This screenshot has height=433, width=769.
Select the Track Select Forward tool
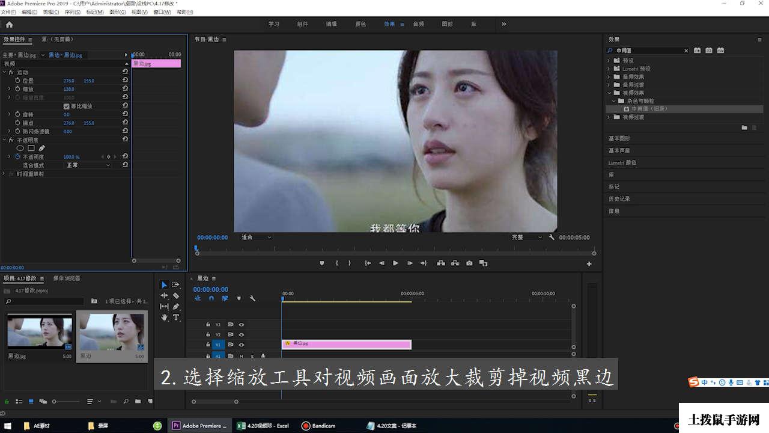176,284
